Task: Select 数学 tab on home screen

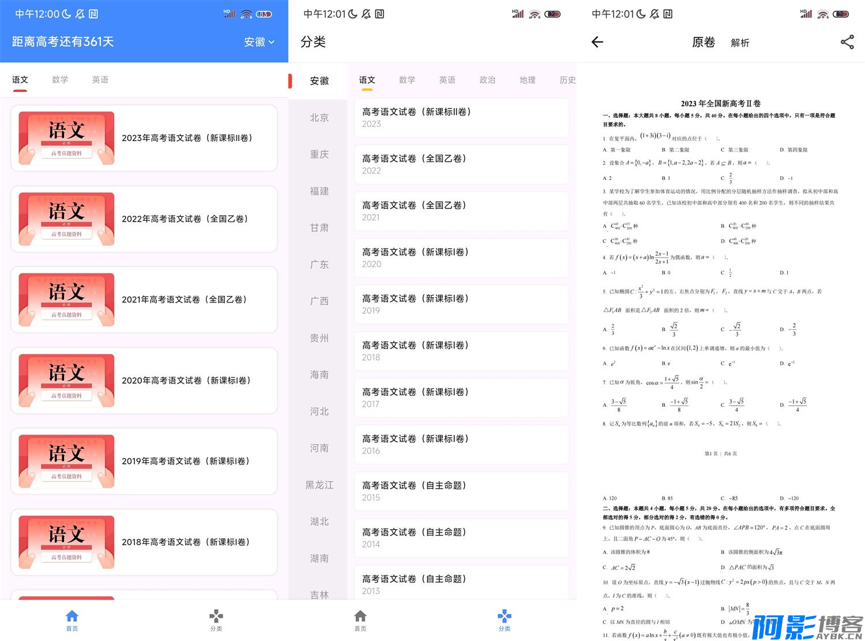Action: click(x=60, y=80)
